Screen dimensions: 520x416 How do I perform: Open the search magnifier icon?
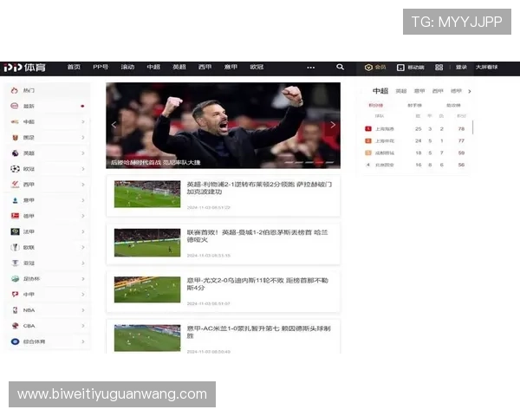coord(340,67)
